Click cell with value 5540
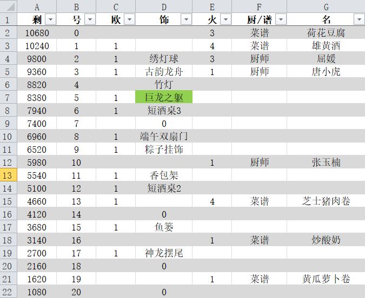The image size is (365, 298). coord(37,175)
